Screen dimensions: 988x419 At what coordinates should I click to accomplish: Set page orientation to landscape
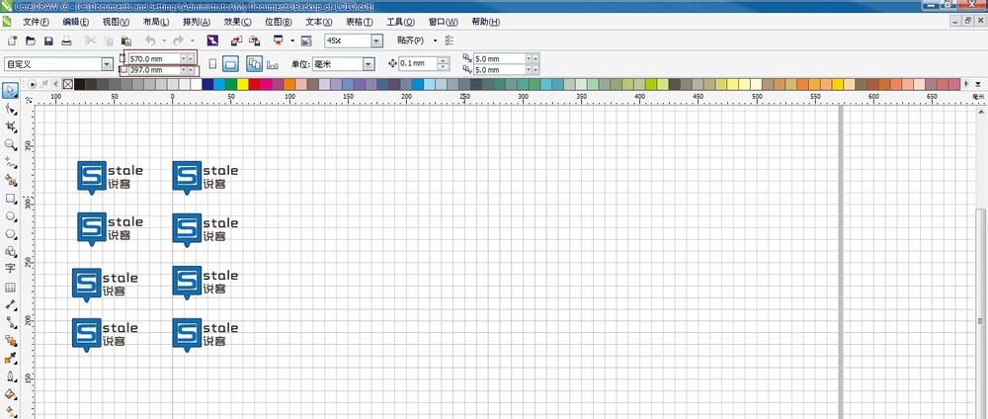pyautogui.click(x=230, y=63)
